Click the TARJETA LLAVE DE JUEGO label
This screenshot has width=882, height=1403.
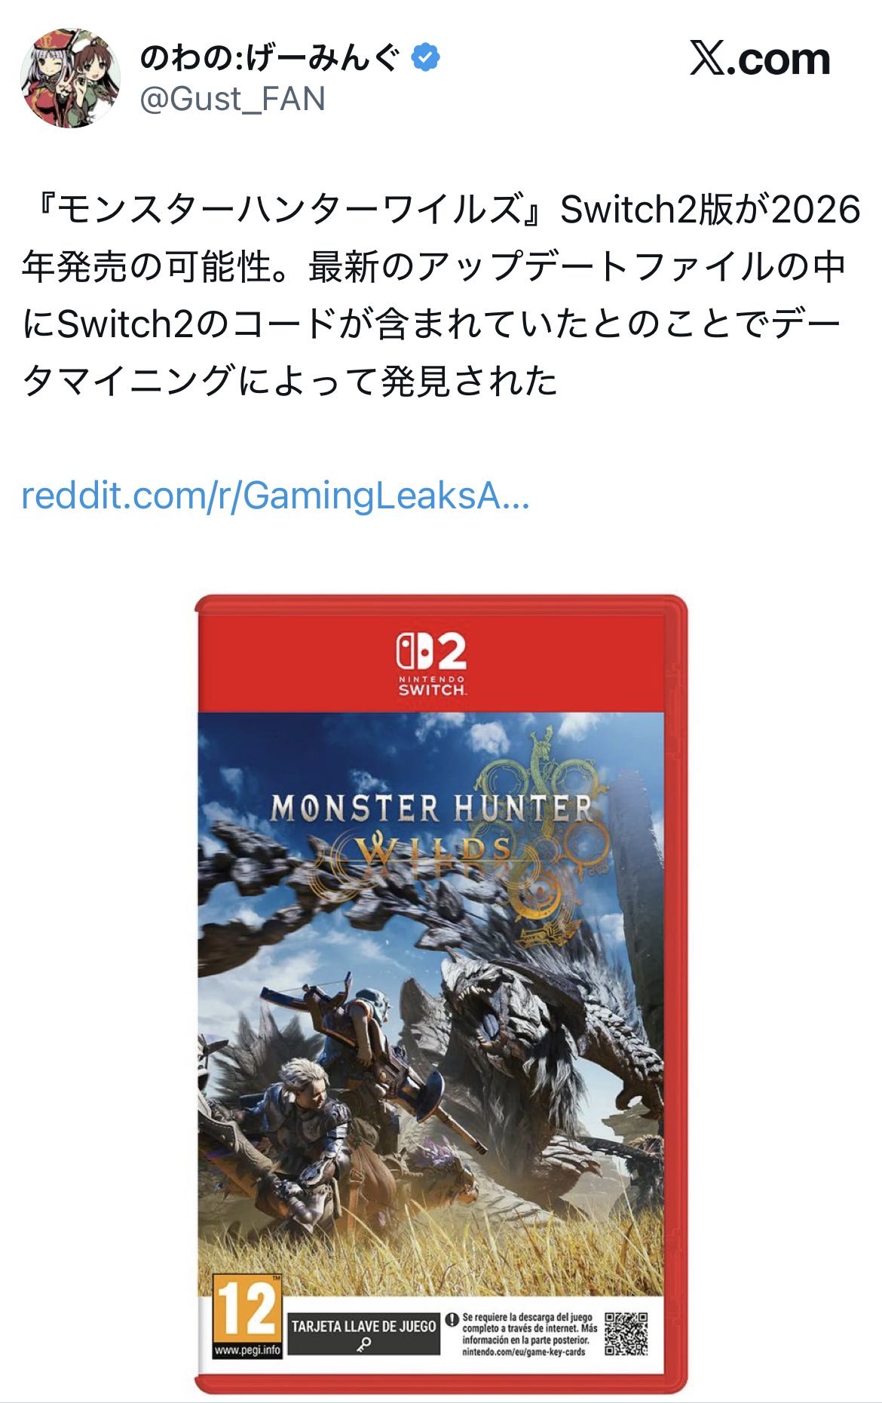pos(364,1325)
